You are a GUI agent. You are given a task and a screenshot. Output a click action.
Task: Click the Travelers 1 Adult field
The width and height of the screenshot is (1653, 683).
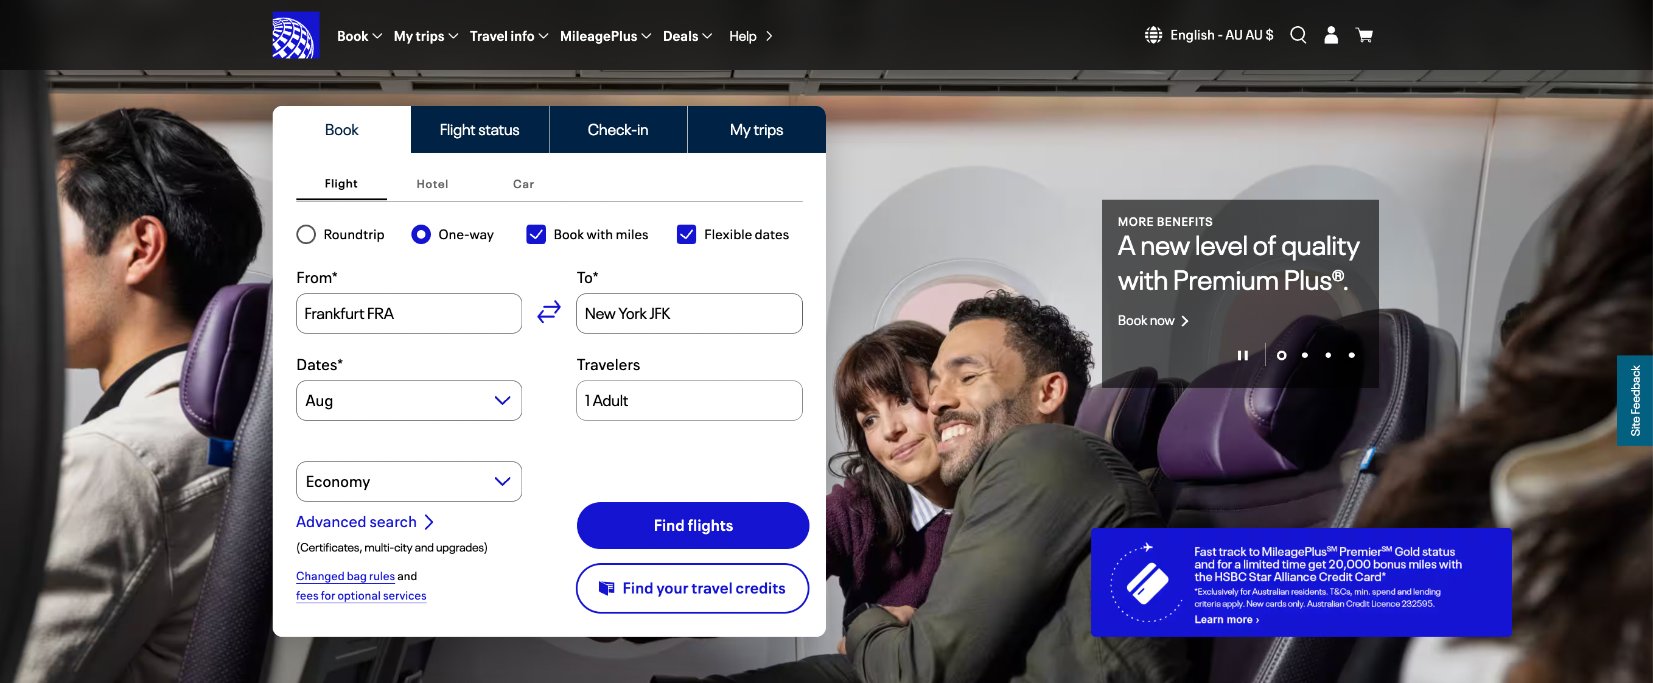688,401
